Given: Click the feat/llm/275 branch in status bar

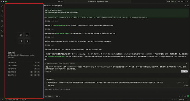Looking at the screenshot, I should (x=11, y=100).
